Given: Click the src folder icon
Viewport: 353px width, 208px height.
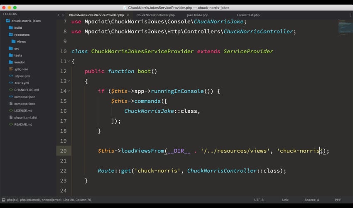Looking at the screenshot, I should point(11,48).
